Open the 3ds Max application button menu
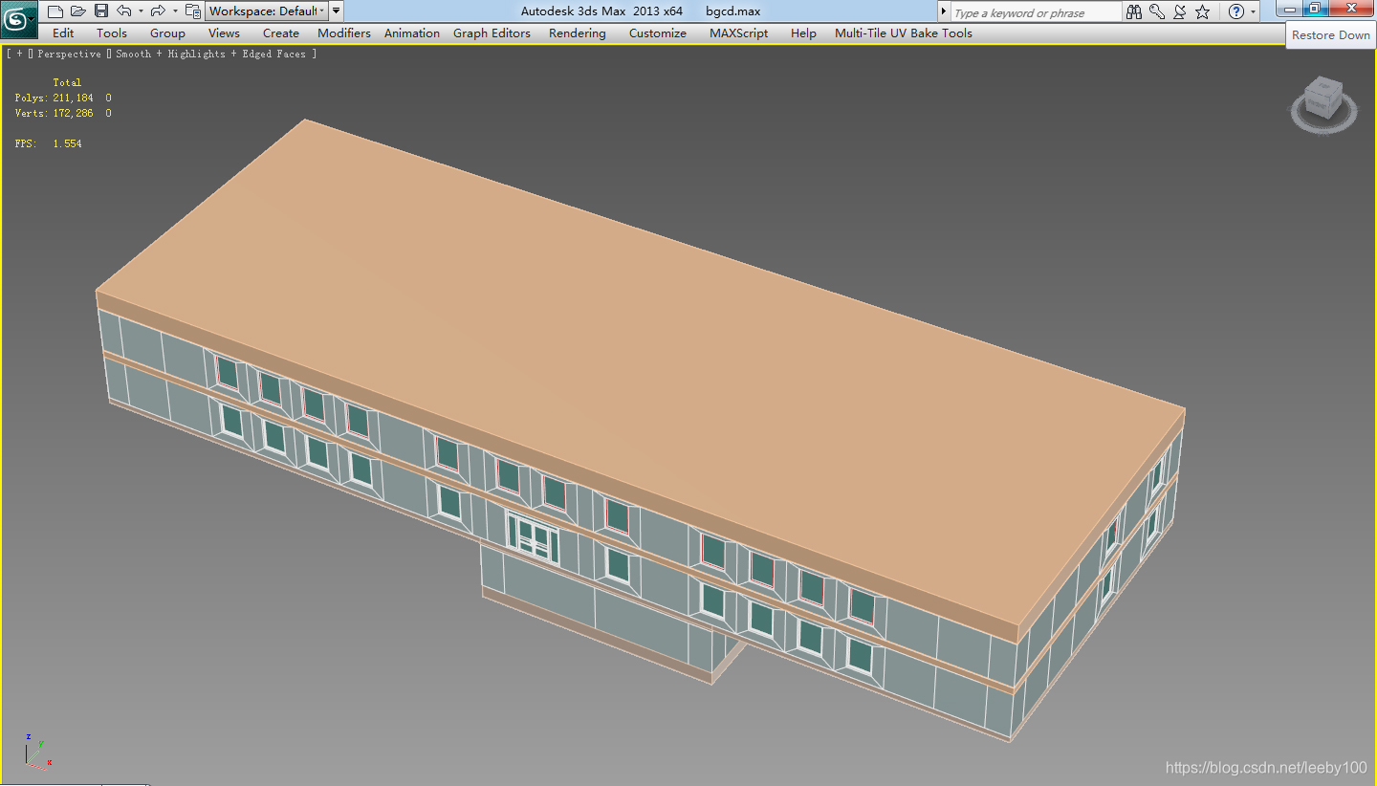The width and height of the screenshot is (1377, 786). pos(18,18)
